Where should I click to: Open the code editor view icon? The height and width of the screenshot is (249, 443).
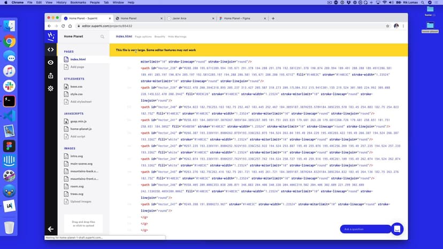click(50, 50)
